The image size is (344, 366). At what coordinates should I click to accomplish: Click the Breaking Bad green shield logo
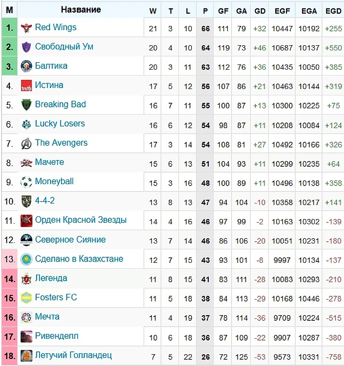coord(26,105)
